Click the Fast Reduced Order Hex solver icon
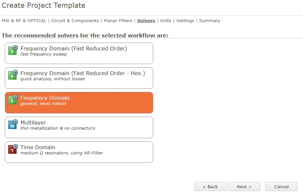The height and width of the screenshot is (194, 303). 13,75
